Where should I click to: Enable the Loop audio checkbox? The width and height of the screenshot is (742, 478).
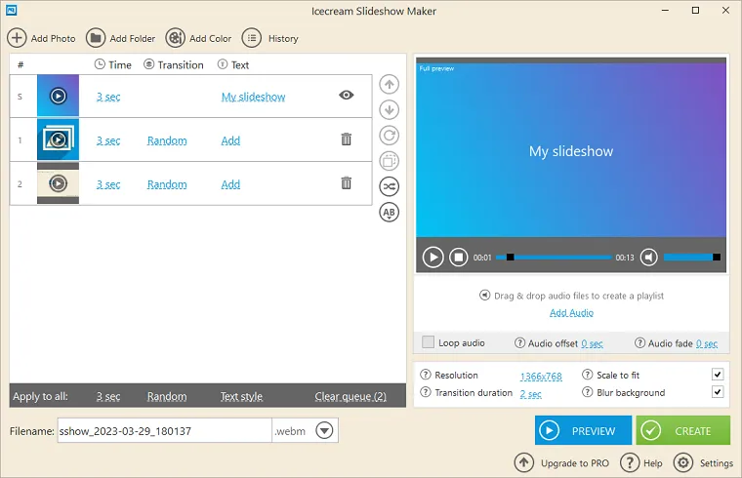428,341
